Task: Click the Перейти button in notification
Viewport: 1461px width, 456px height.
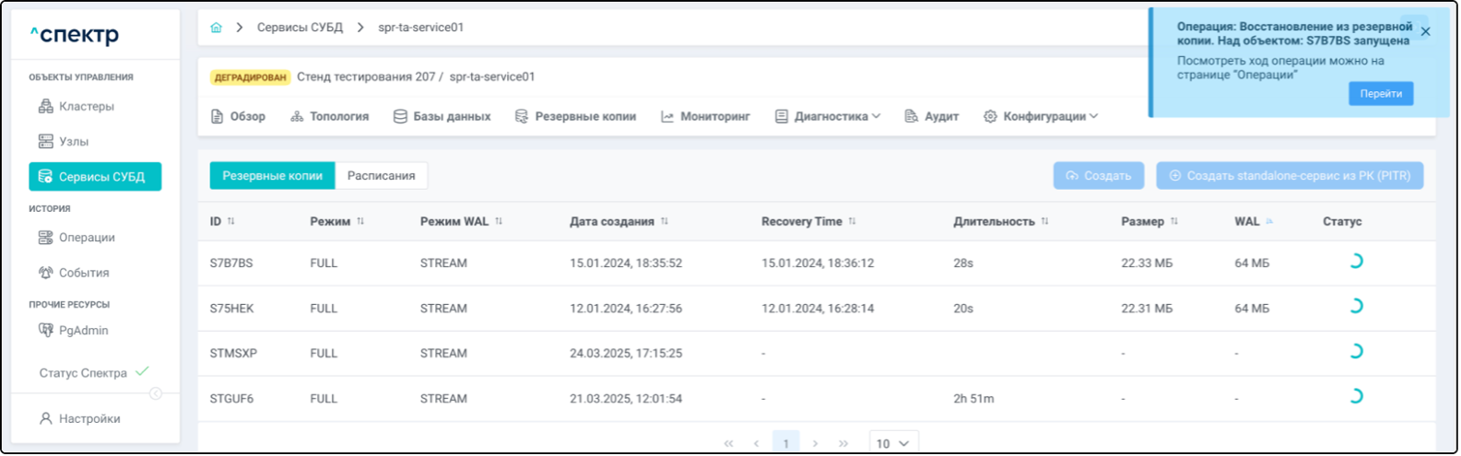Action: click(1380, 94)
